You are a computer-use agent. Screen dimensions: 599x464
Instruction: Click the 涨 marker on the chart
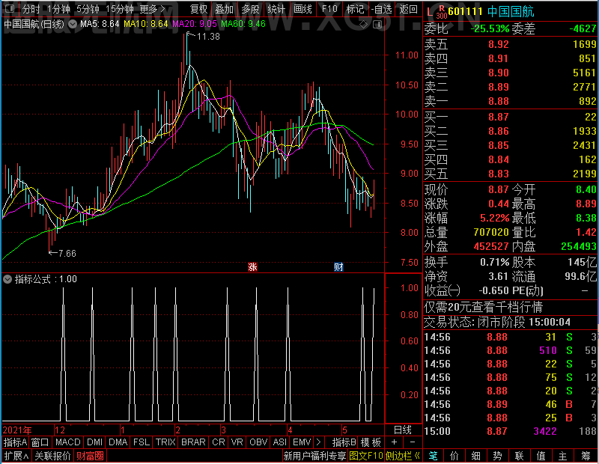pos(252,266)
